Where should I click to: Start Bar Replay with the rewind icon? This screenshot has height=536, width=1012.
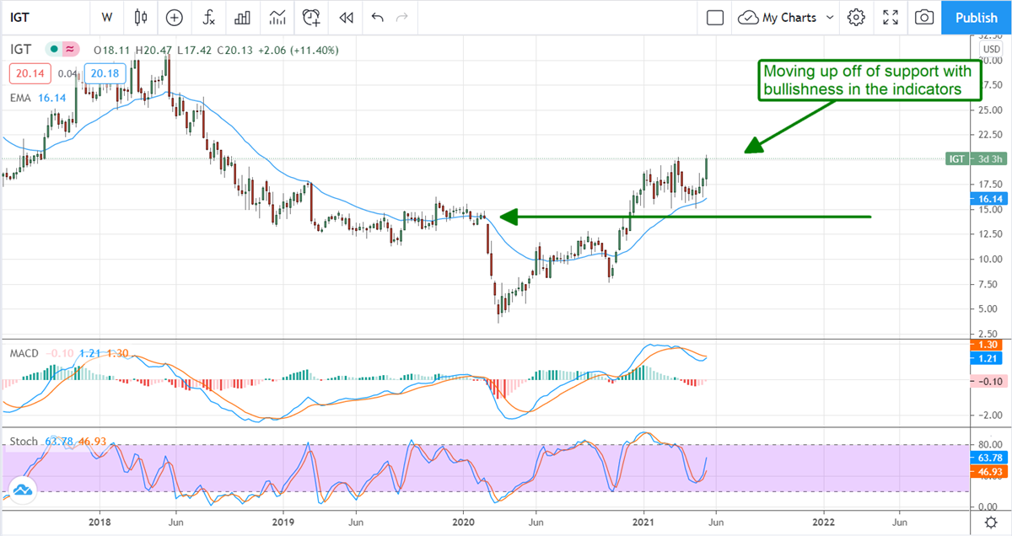[346, 17]
